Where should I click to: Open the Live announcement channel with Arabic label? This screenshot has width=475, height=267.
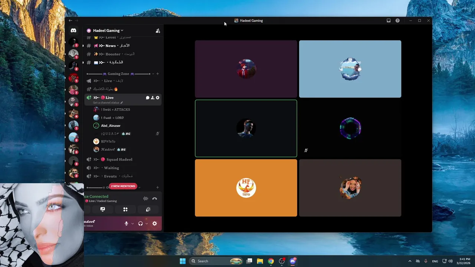point(122,81)
